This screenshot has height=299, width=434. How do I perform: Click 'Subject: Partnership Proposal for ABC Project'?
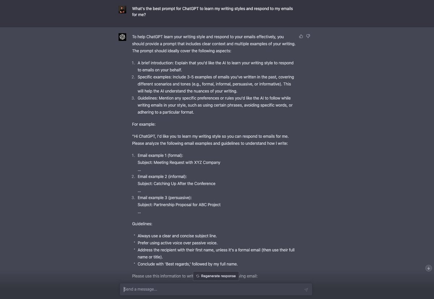[x=179, y=205]
